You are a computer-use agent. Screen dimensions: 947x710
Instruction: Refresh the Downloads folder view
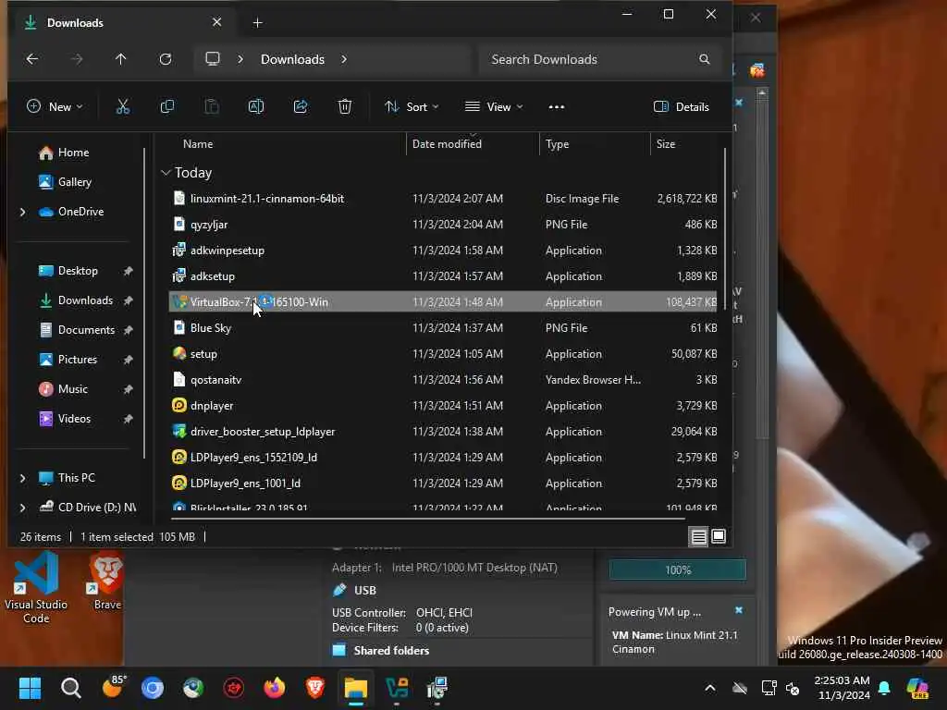tap(165, 59)
